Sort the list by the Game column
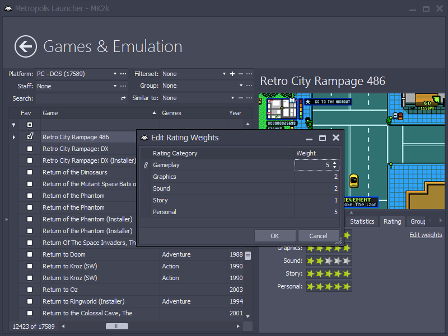The width and height of the screenshot is (448, 336). pyautogui.click(x=100, y=113)
